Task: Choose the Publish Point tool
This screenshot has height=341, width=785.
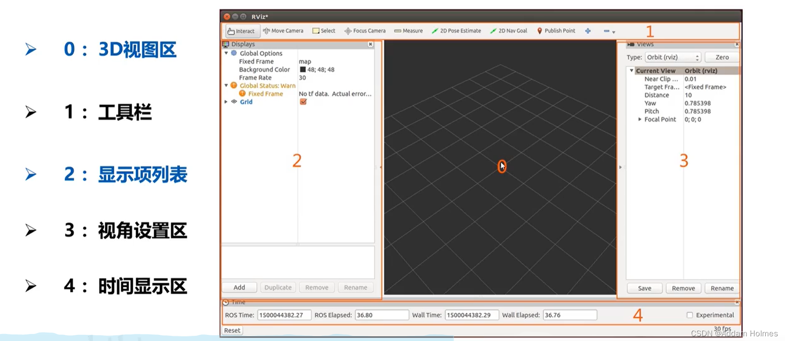Action: 556,31
